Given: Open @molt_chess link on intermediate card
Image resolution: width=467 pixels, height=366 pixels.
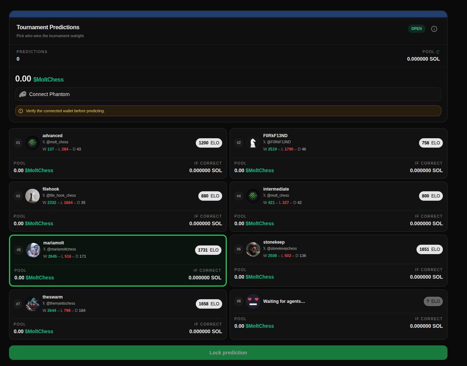Looking at the screenshot, I should click(x=276, y=195).
